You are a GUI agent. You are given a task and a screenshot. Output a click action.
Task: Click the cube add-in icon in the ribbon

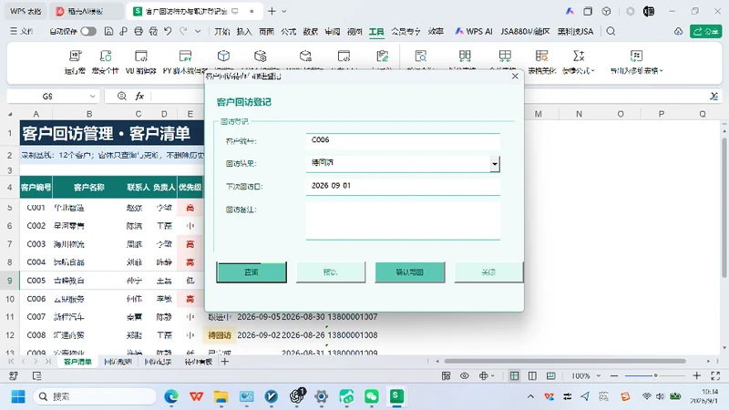(x=223, y=56)
